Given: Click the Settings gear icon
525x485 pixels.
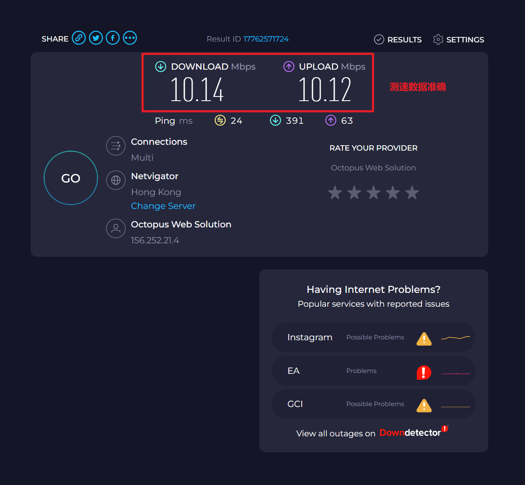Looking at the screenshot, I should [x=438, y=39].
